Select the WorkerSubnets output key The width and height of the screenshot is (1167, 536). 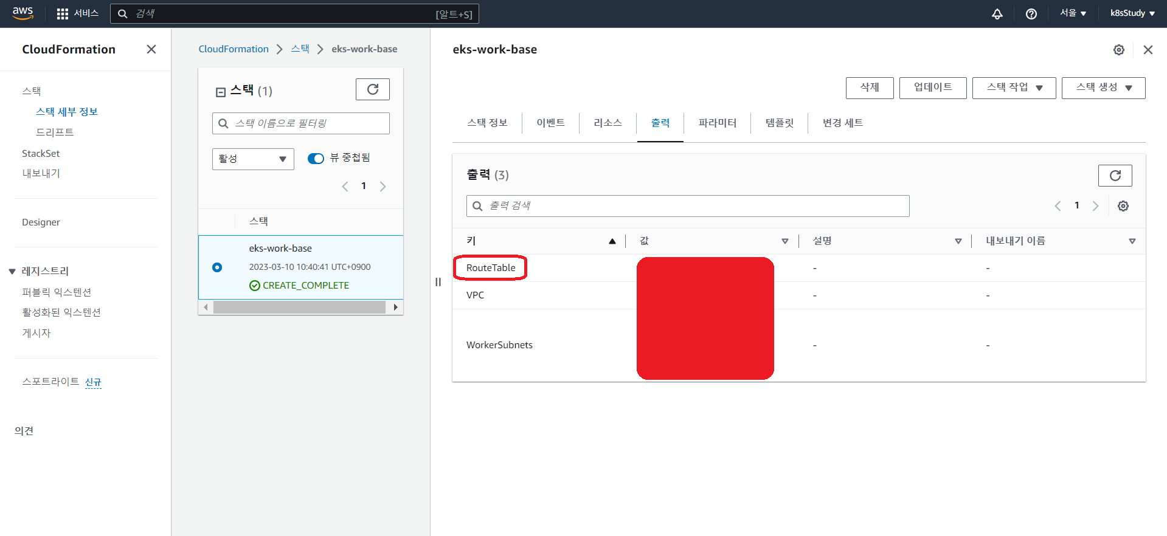click(499, 345)
